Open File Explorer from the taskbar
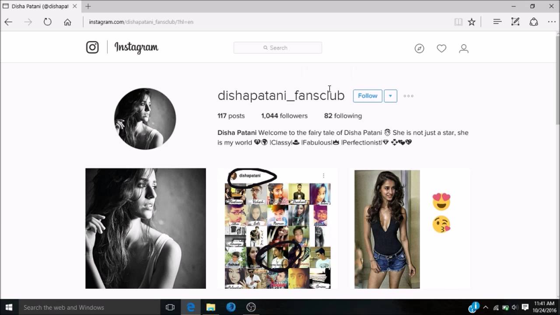 tap(211, 307)
